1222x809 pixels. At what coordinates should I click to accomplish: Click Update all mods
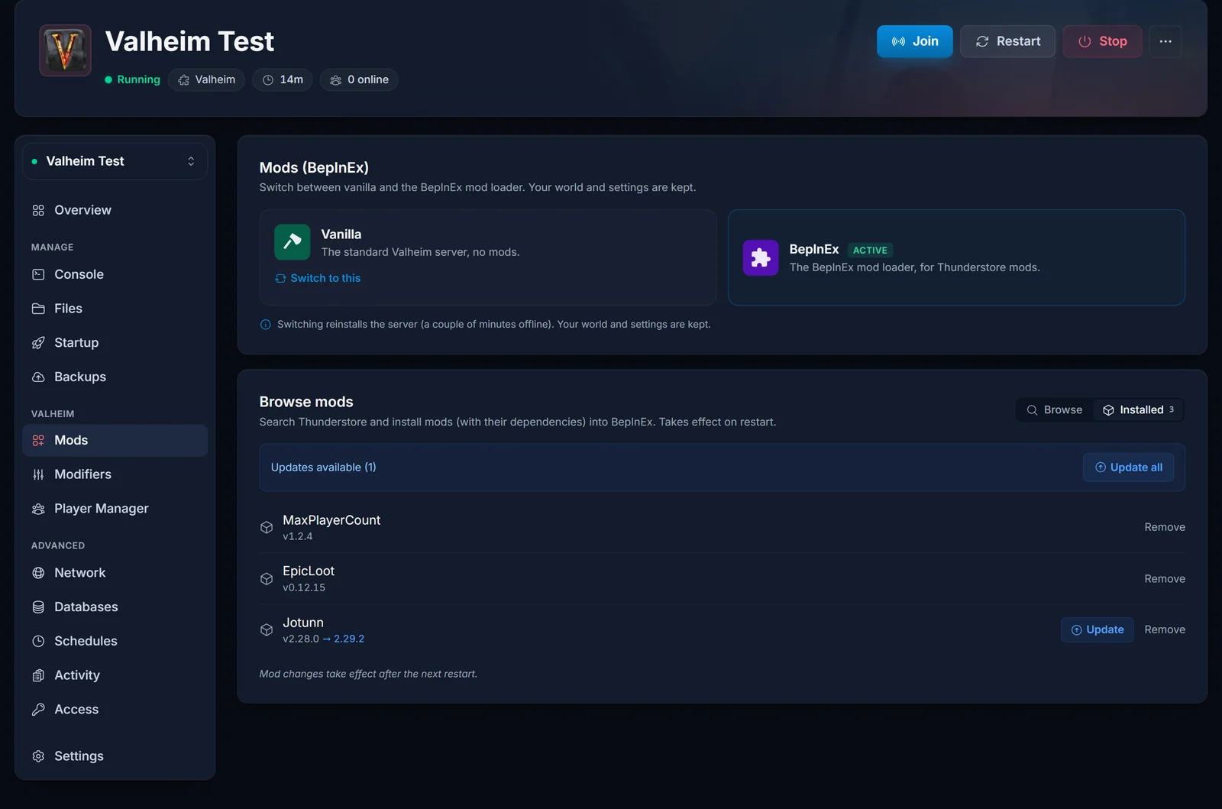coord(1129,468)
